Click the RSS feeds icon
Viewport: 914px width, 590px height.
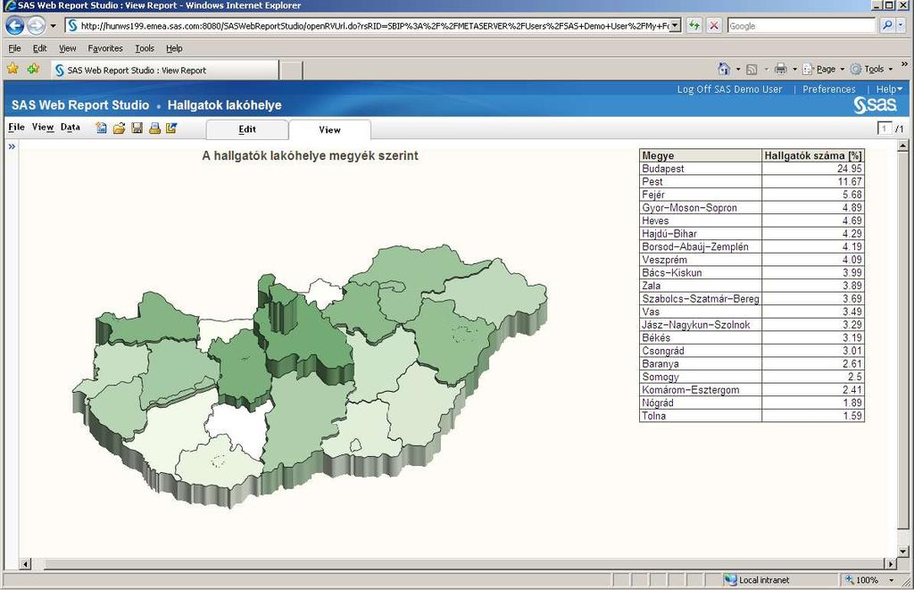click(x=752, y=70)
